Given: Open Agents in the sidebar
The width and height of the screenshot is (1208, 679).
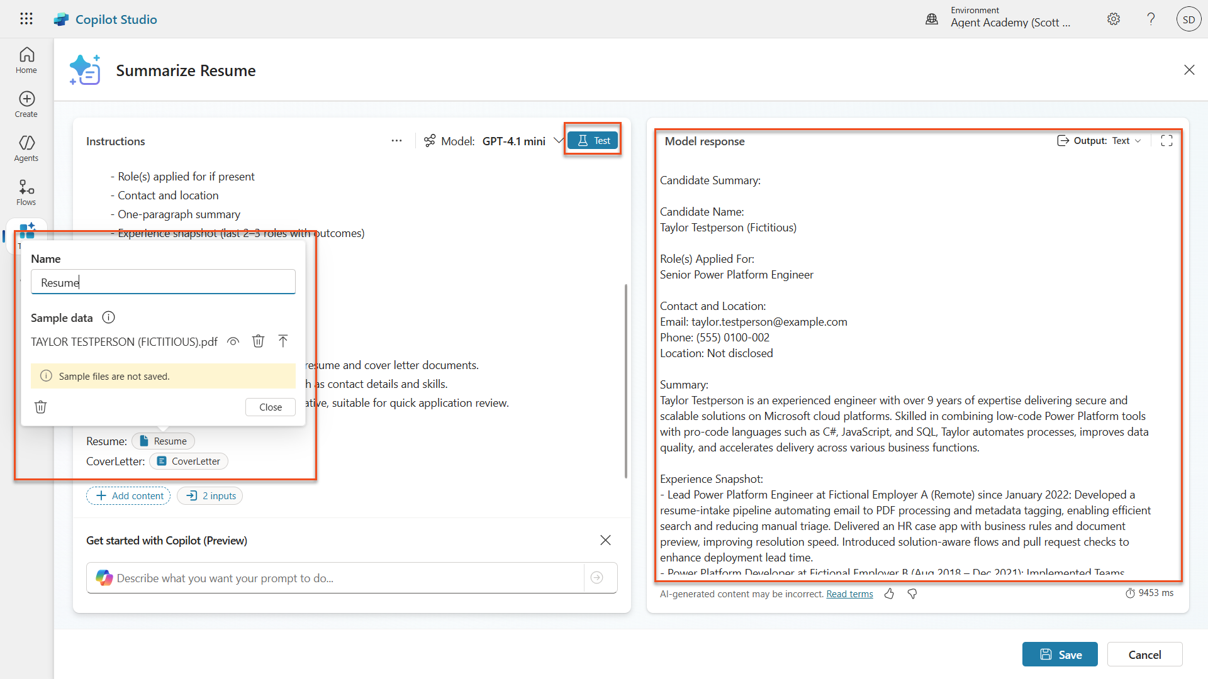Looking at the screenshot, I should point(26,148).
